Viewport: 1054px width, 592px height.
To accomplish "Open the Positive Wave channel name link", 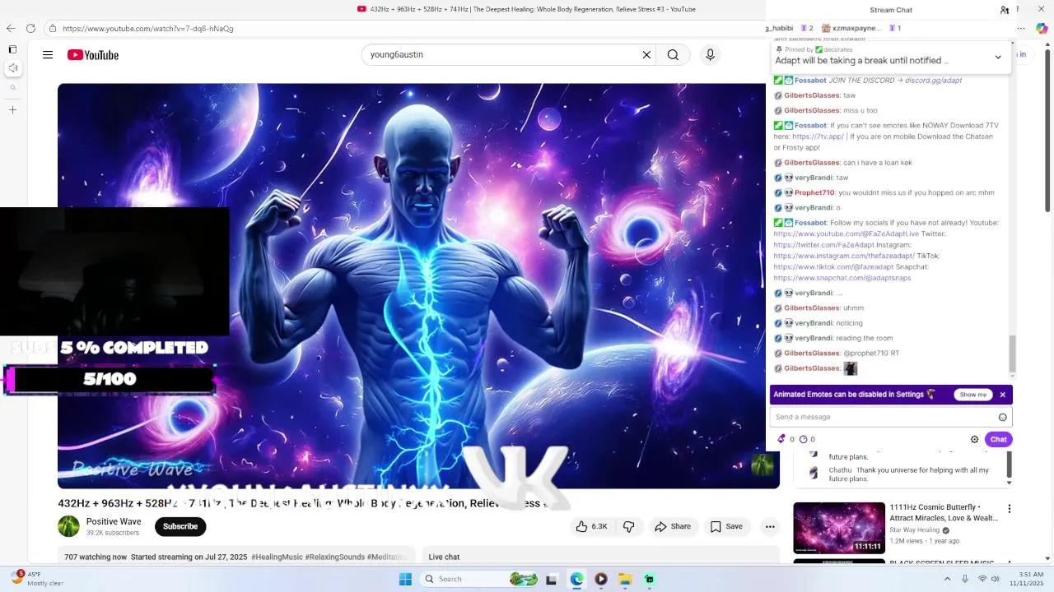I will click(x=114, y=521).
